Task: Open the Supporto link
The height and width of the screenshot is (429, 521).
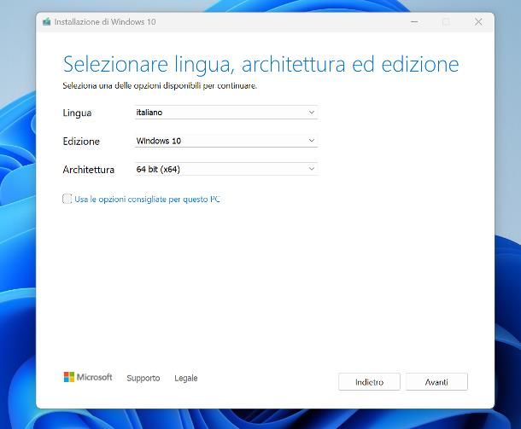Action: coord(143,378)
